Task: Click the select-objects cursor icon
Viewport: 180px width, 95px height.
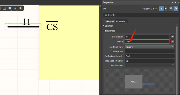Action: click(x=176, y=9)
